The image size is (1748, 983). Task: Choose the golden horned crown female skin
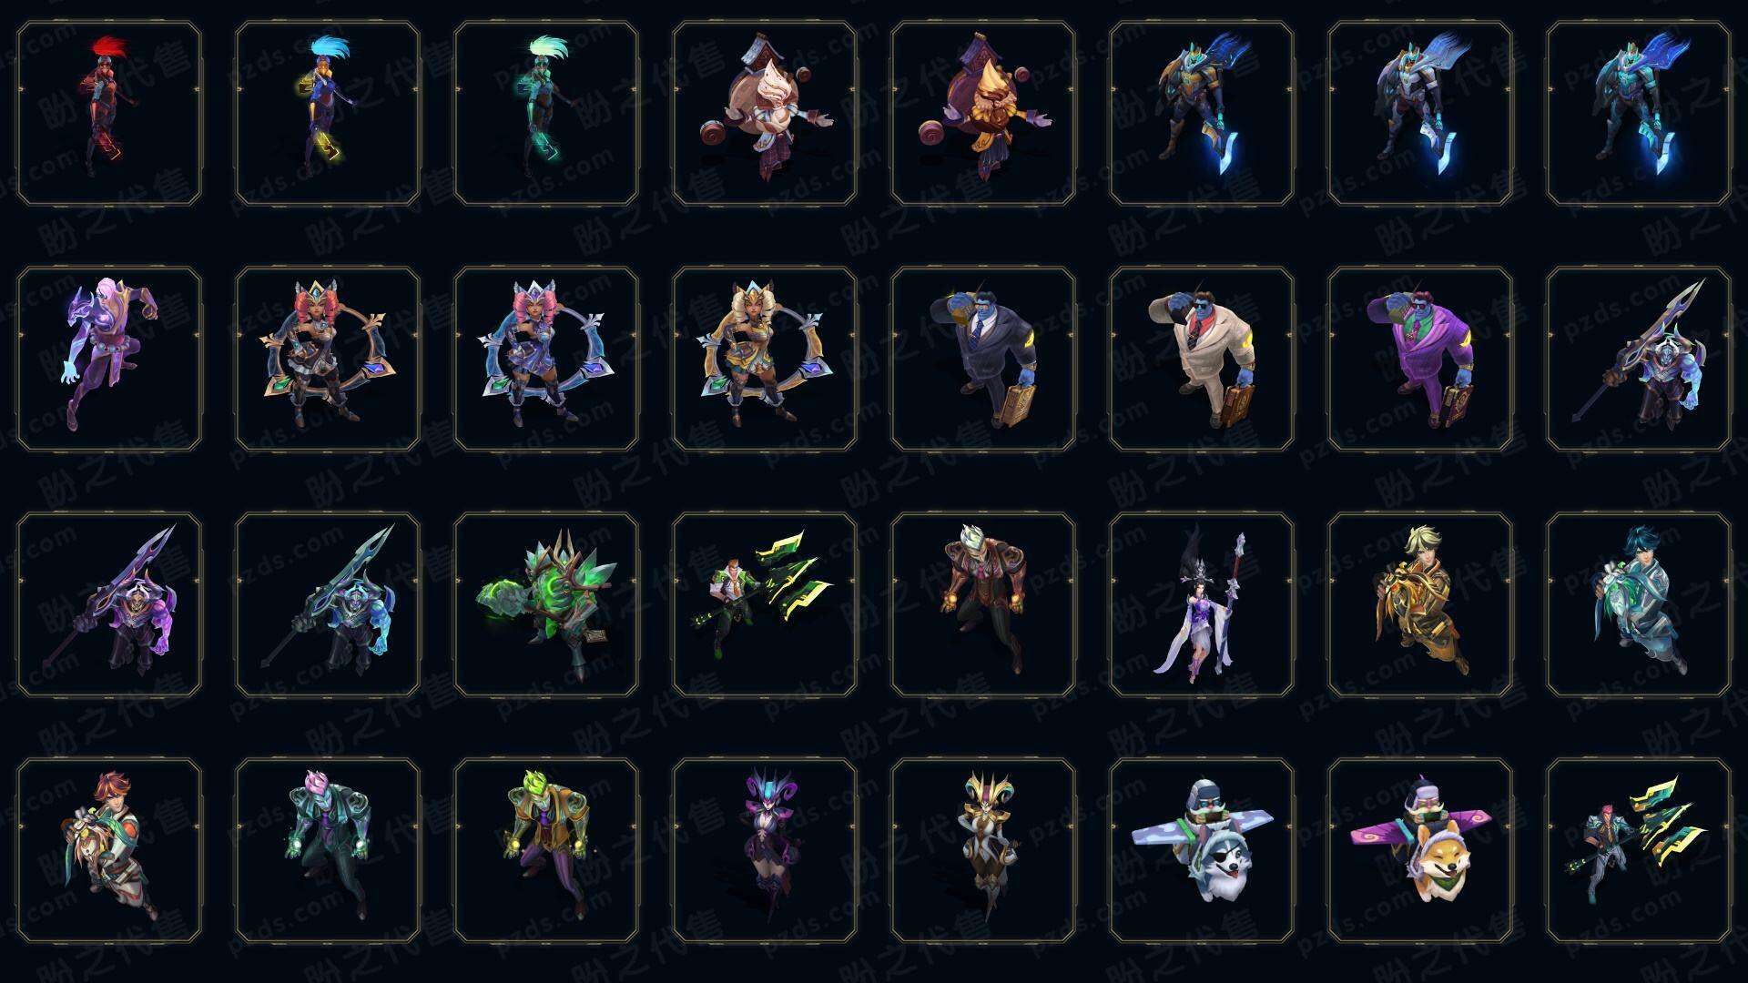(983, 851)
